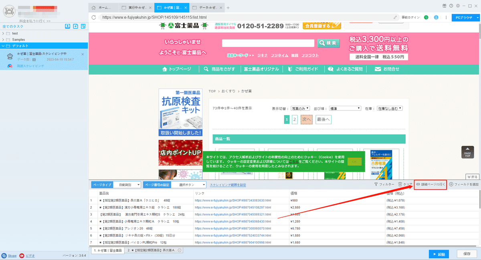
Task: Open お問合せ navigation item
Action: (387, 69)
